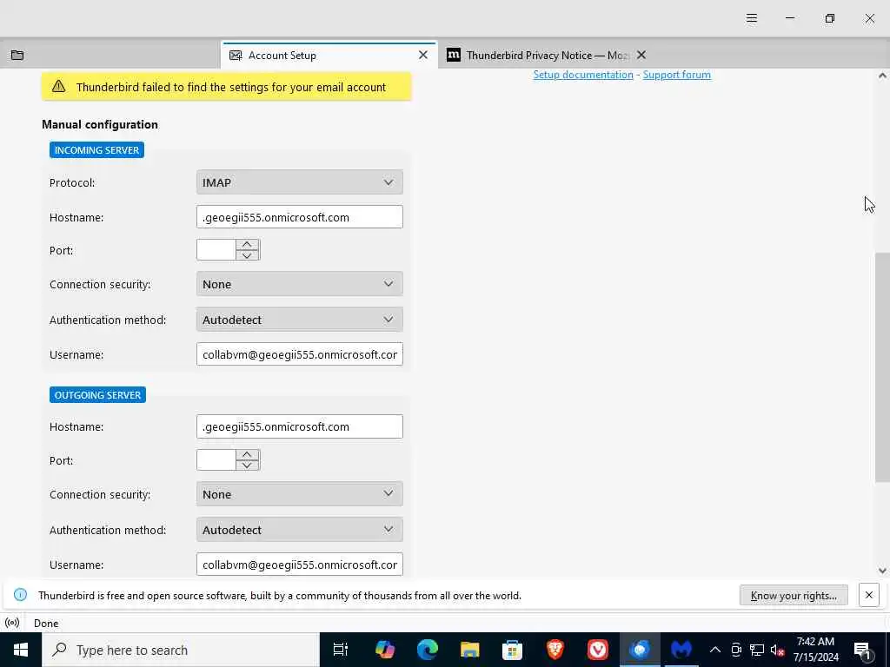The image size is (890, 667).
Task: Open Malwarebytes from the taskbar
Action: 681,650
